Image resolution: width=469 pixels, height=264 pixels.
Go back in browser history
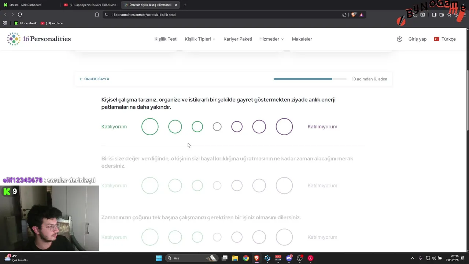click(x=5, y=15)
